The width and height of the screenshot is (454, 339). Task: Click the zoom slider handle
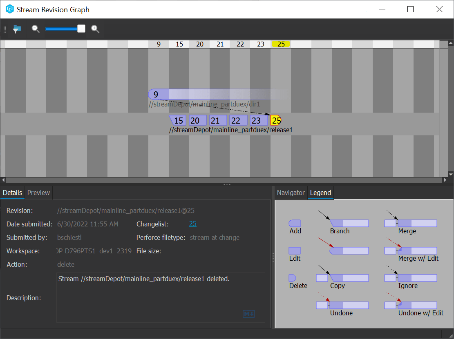click(x=81, y=29)
